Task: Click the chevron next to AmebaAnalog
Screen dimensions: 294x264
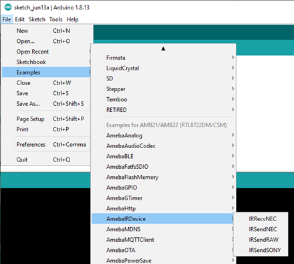Action: click(233, 135)
